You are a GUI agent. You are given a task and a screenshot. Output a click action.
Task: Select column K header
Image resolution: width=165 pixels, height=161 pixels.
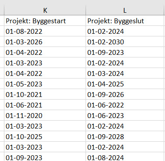pos(45,10)
